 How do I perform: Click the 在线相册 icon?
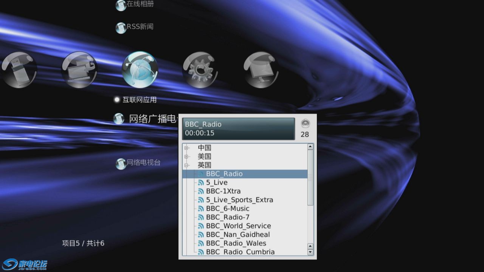pyautogui.click(x=121, y=5)
